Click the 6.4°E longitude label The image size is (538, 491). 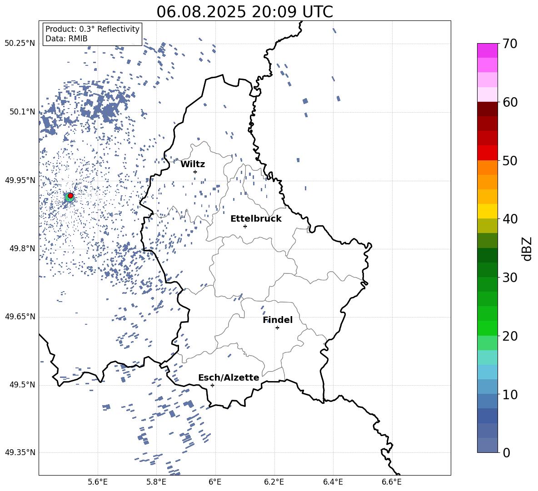click(333, 482)
